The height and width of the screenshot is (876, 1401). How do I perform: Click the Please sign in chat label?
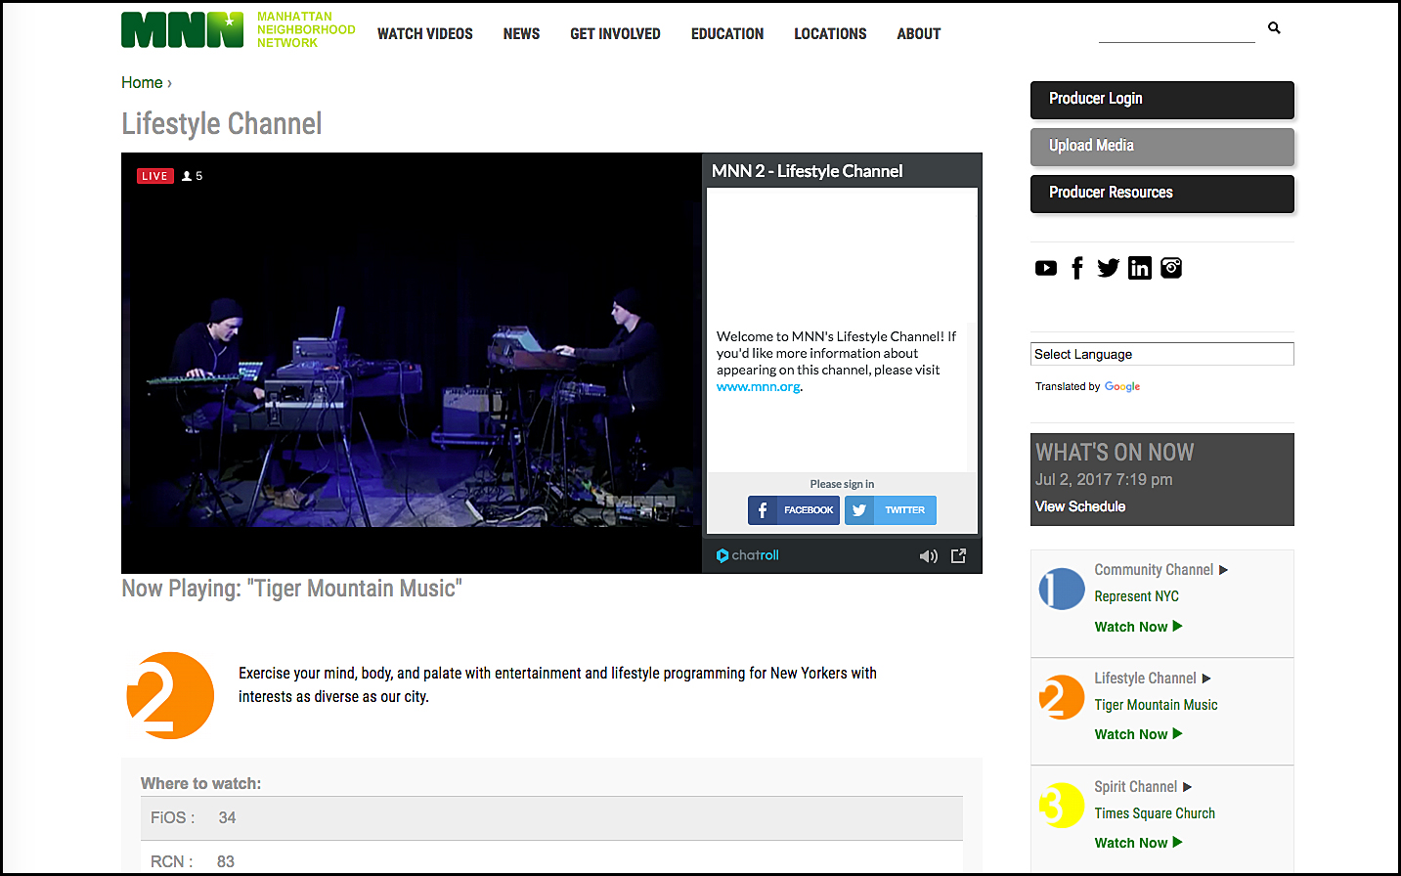coord(842,484)
